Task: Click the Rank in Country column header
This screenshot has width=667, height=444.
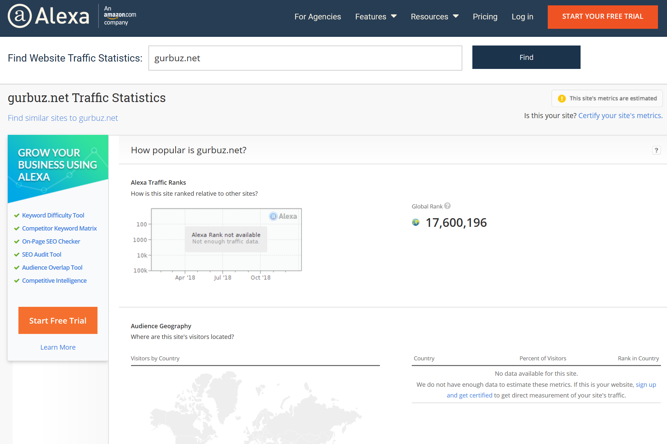Action: (x=638, y=358)
